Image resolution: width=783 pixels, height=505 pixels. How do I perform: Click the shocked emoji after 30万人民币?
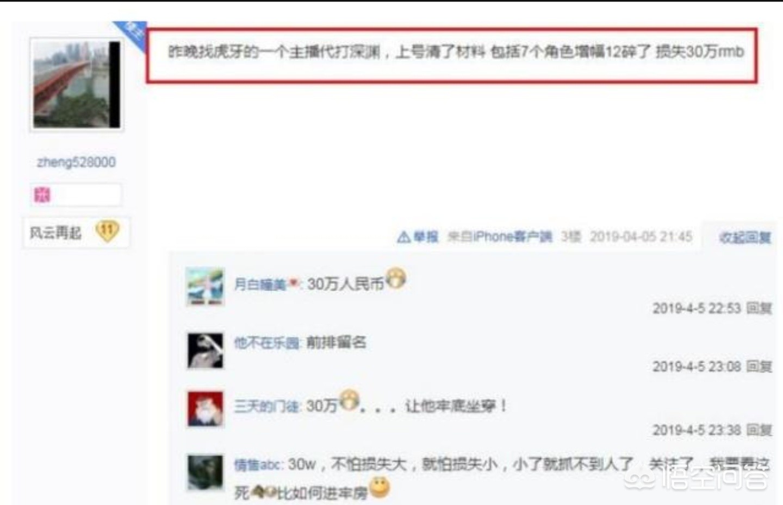tap(395, 279)
